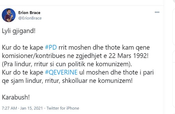The width and height of the screenshot is (175, 114).
Task: Click the "Kur do te kape" text before #PD
Action: click(22, 48)
